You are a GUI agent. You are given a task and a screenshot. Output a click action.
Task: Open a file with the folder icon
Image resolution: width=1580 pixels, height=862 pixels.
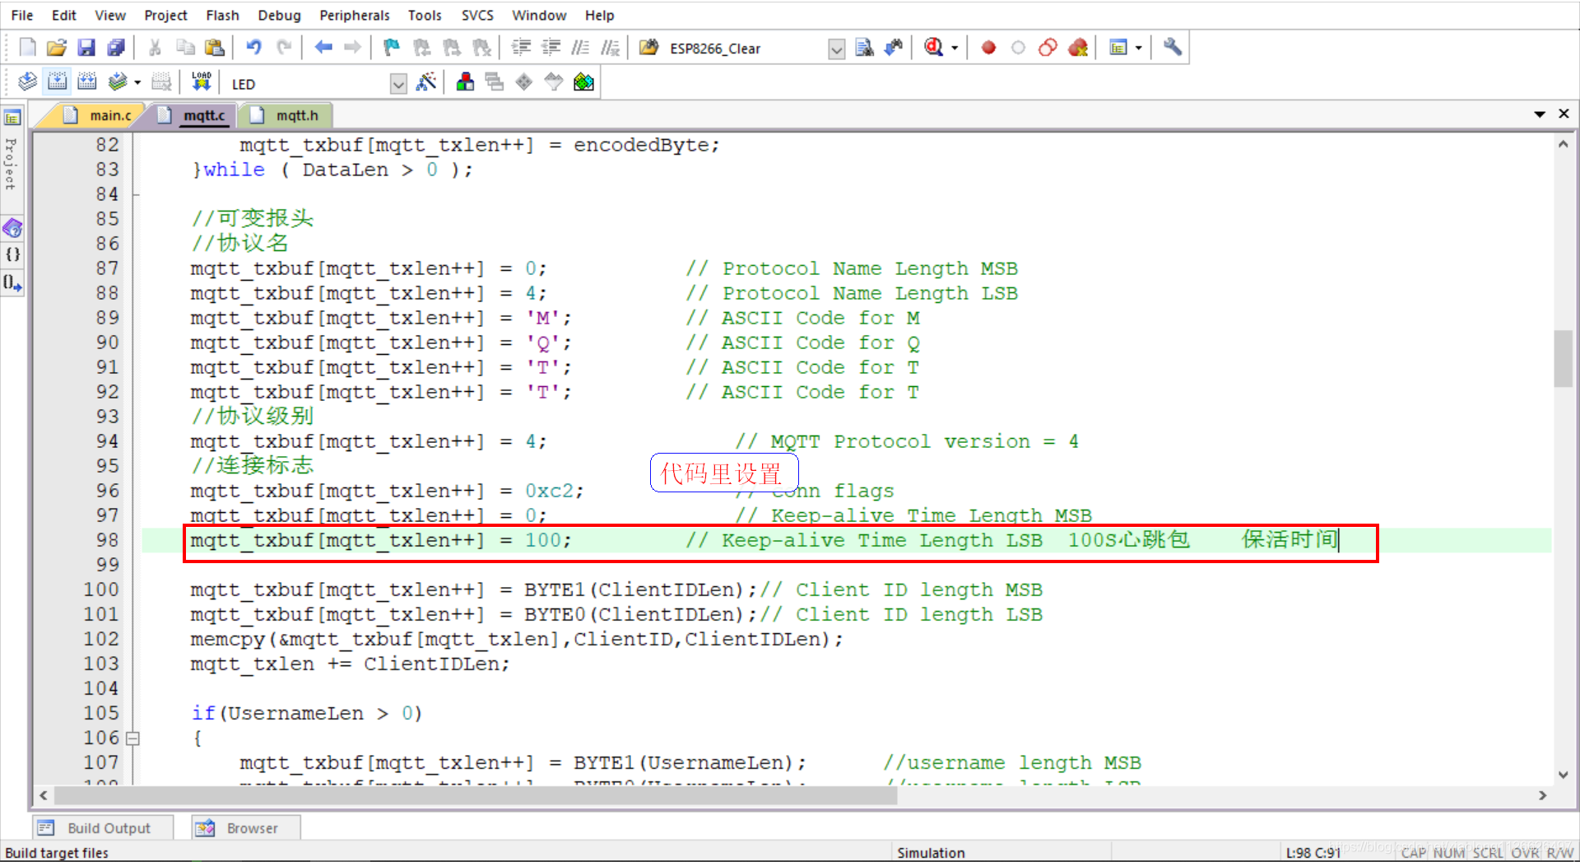click(57, 48)
